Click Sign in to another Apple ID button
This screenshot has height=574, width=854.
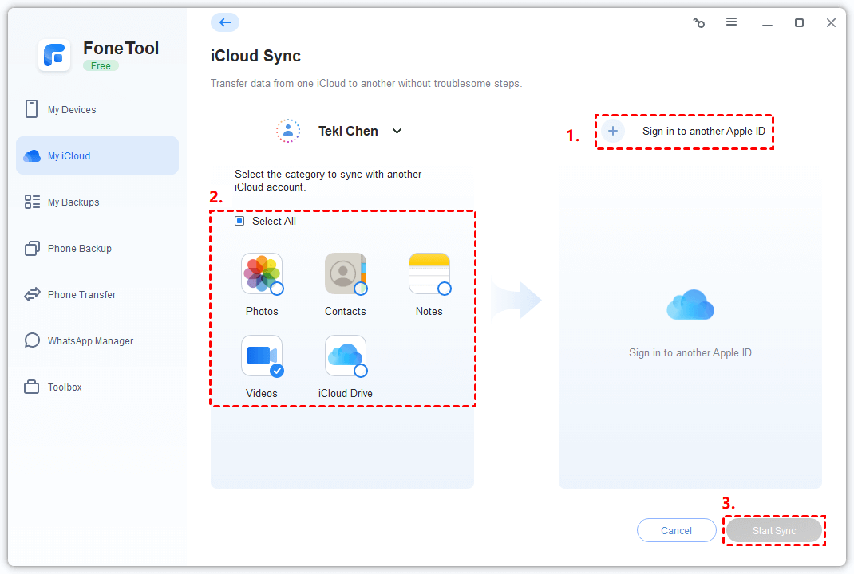coord(684,131)
